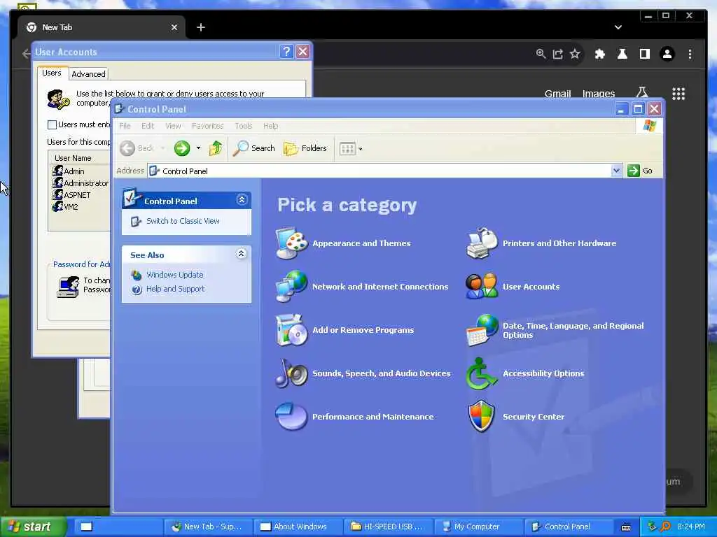Open the Help and Support link
This screenshot has height=537, width=717.
[x=175, y=289]
